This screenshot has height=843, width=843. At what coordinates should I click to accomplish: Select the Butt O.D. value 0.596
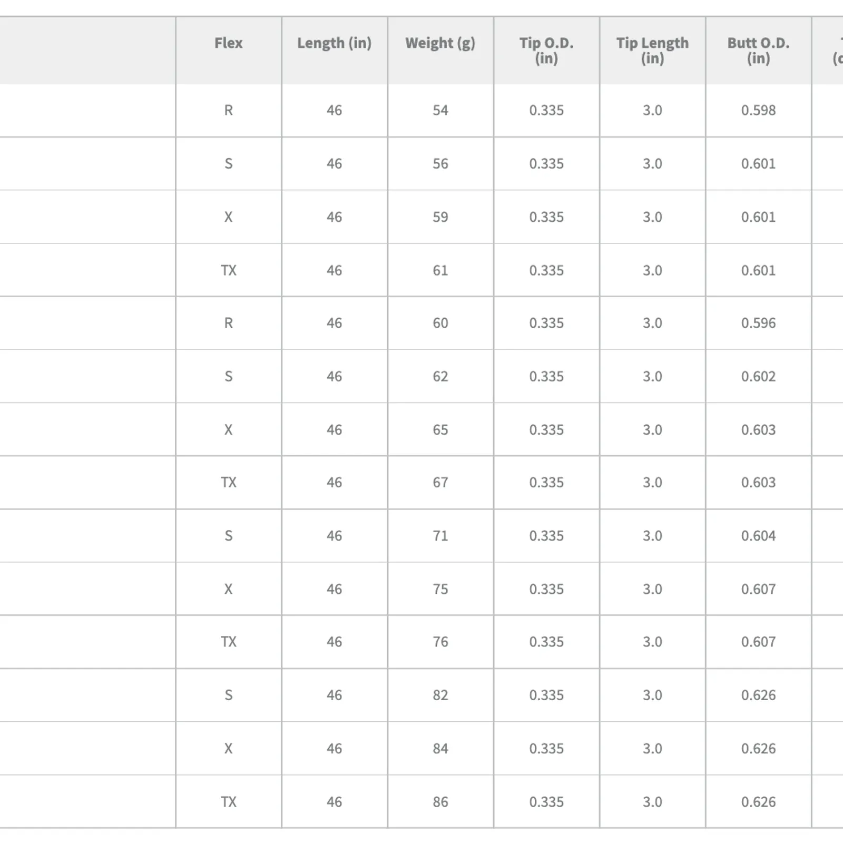[758, 323]
